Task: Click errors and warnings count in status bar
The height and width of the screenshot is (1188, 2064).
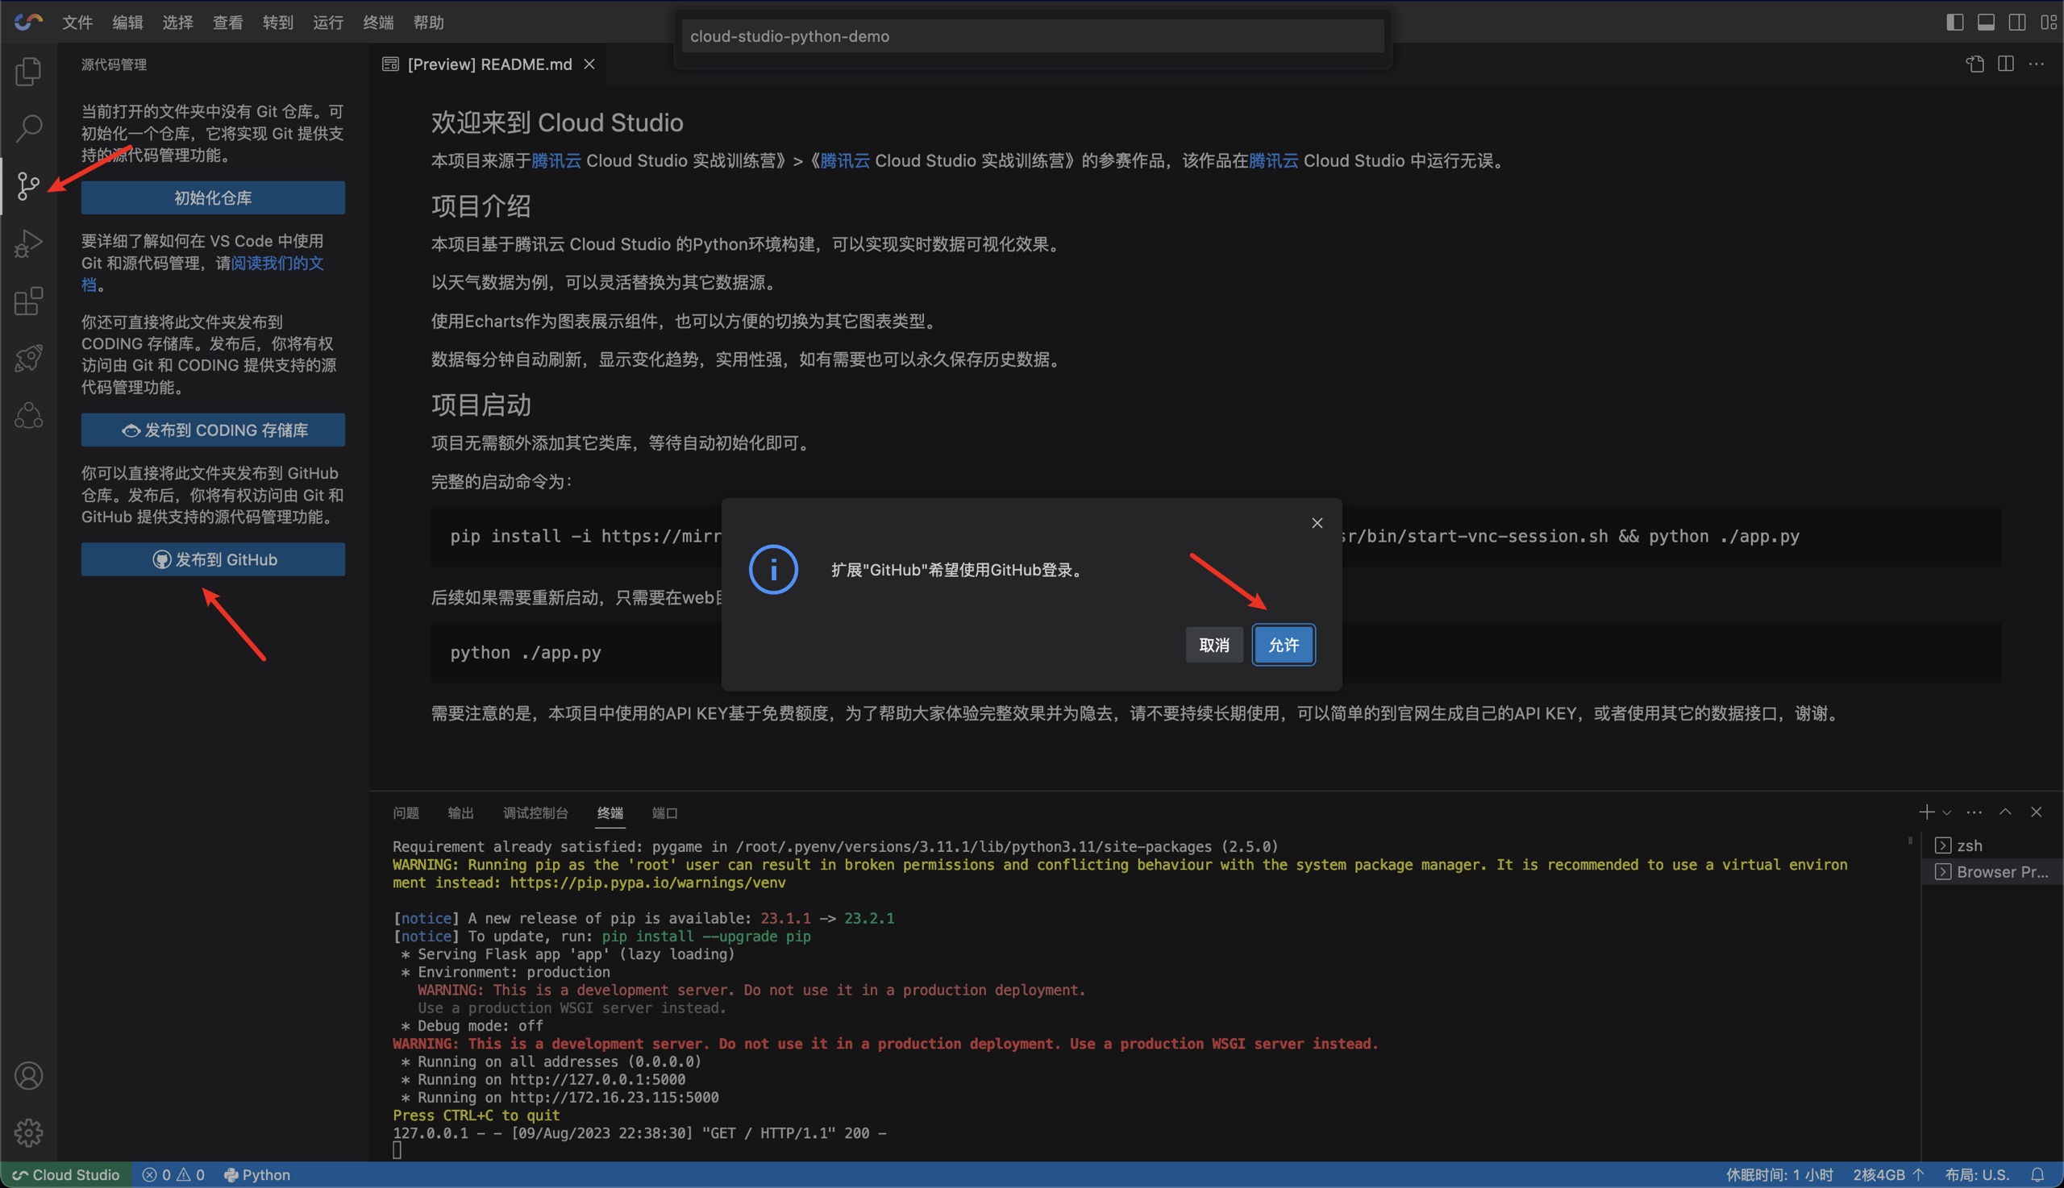Action: click(x=173, y=1175)
